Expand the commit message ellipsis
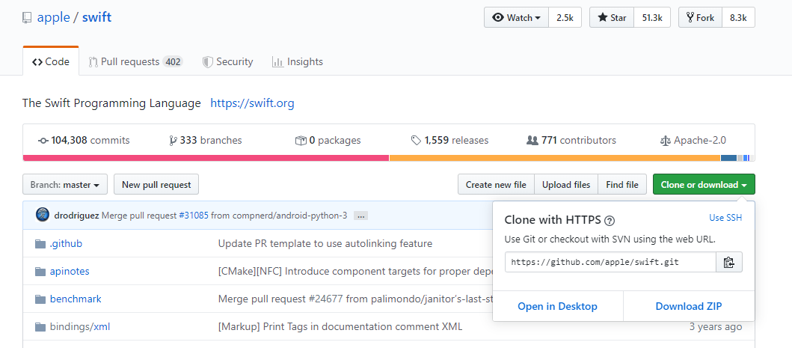This screenshot has height=348, width=792. pos(361,216)
